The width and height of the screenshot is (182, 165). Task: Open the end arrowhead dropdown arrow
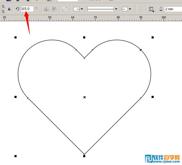[130, 9]
